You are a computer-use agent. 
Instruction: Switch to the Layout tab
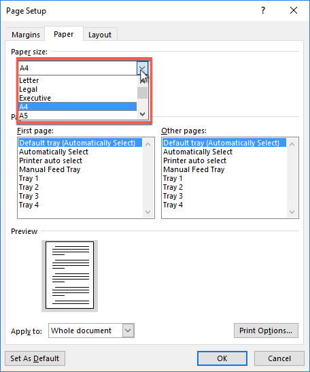click(100, 35)
